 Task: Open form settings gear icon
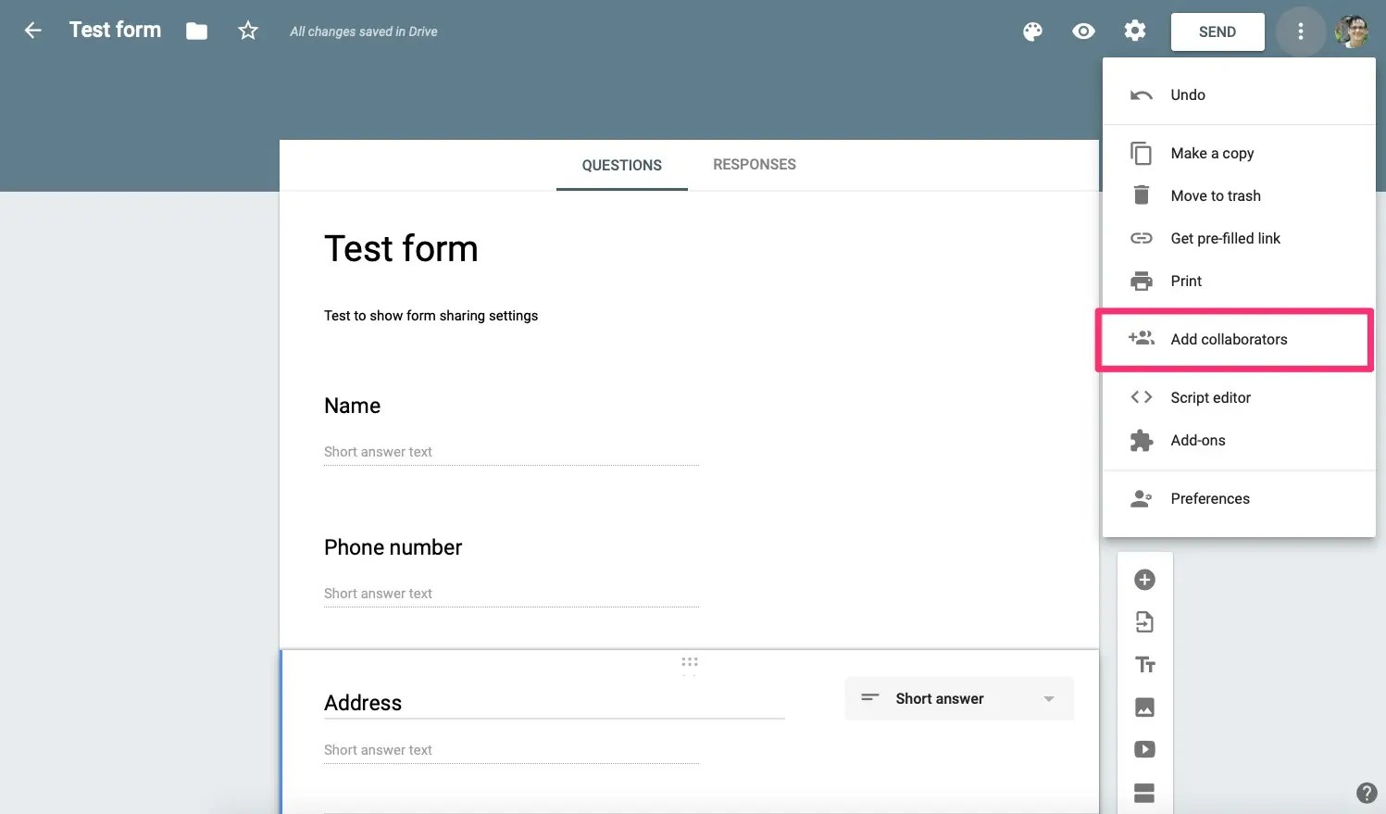[1135, 31]
